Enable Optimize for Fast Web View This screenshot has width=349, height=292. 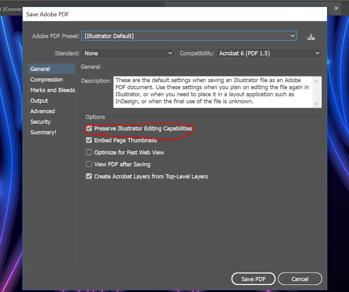pyautogui.click(x=89, y=152)
